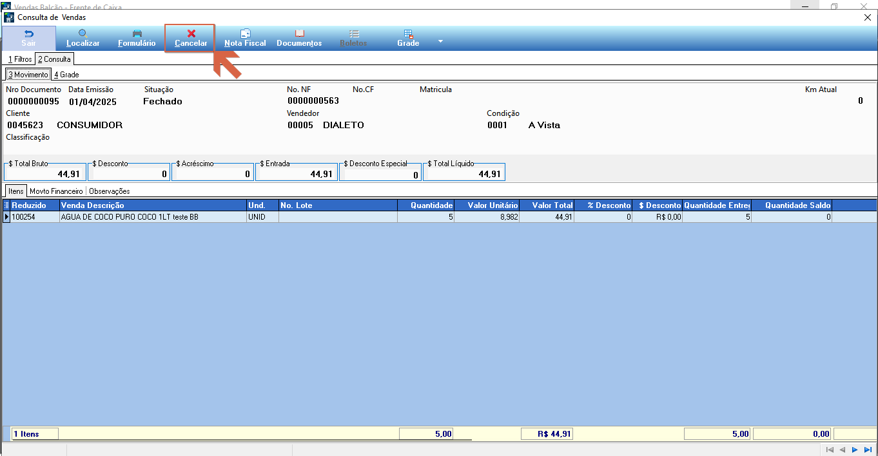Select the 2 Consulta tab

pyautogui.click(x=54, y=59)
